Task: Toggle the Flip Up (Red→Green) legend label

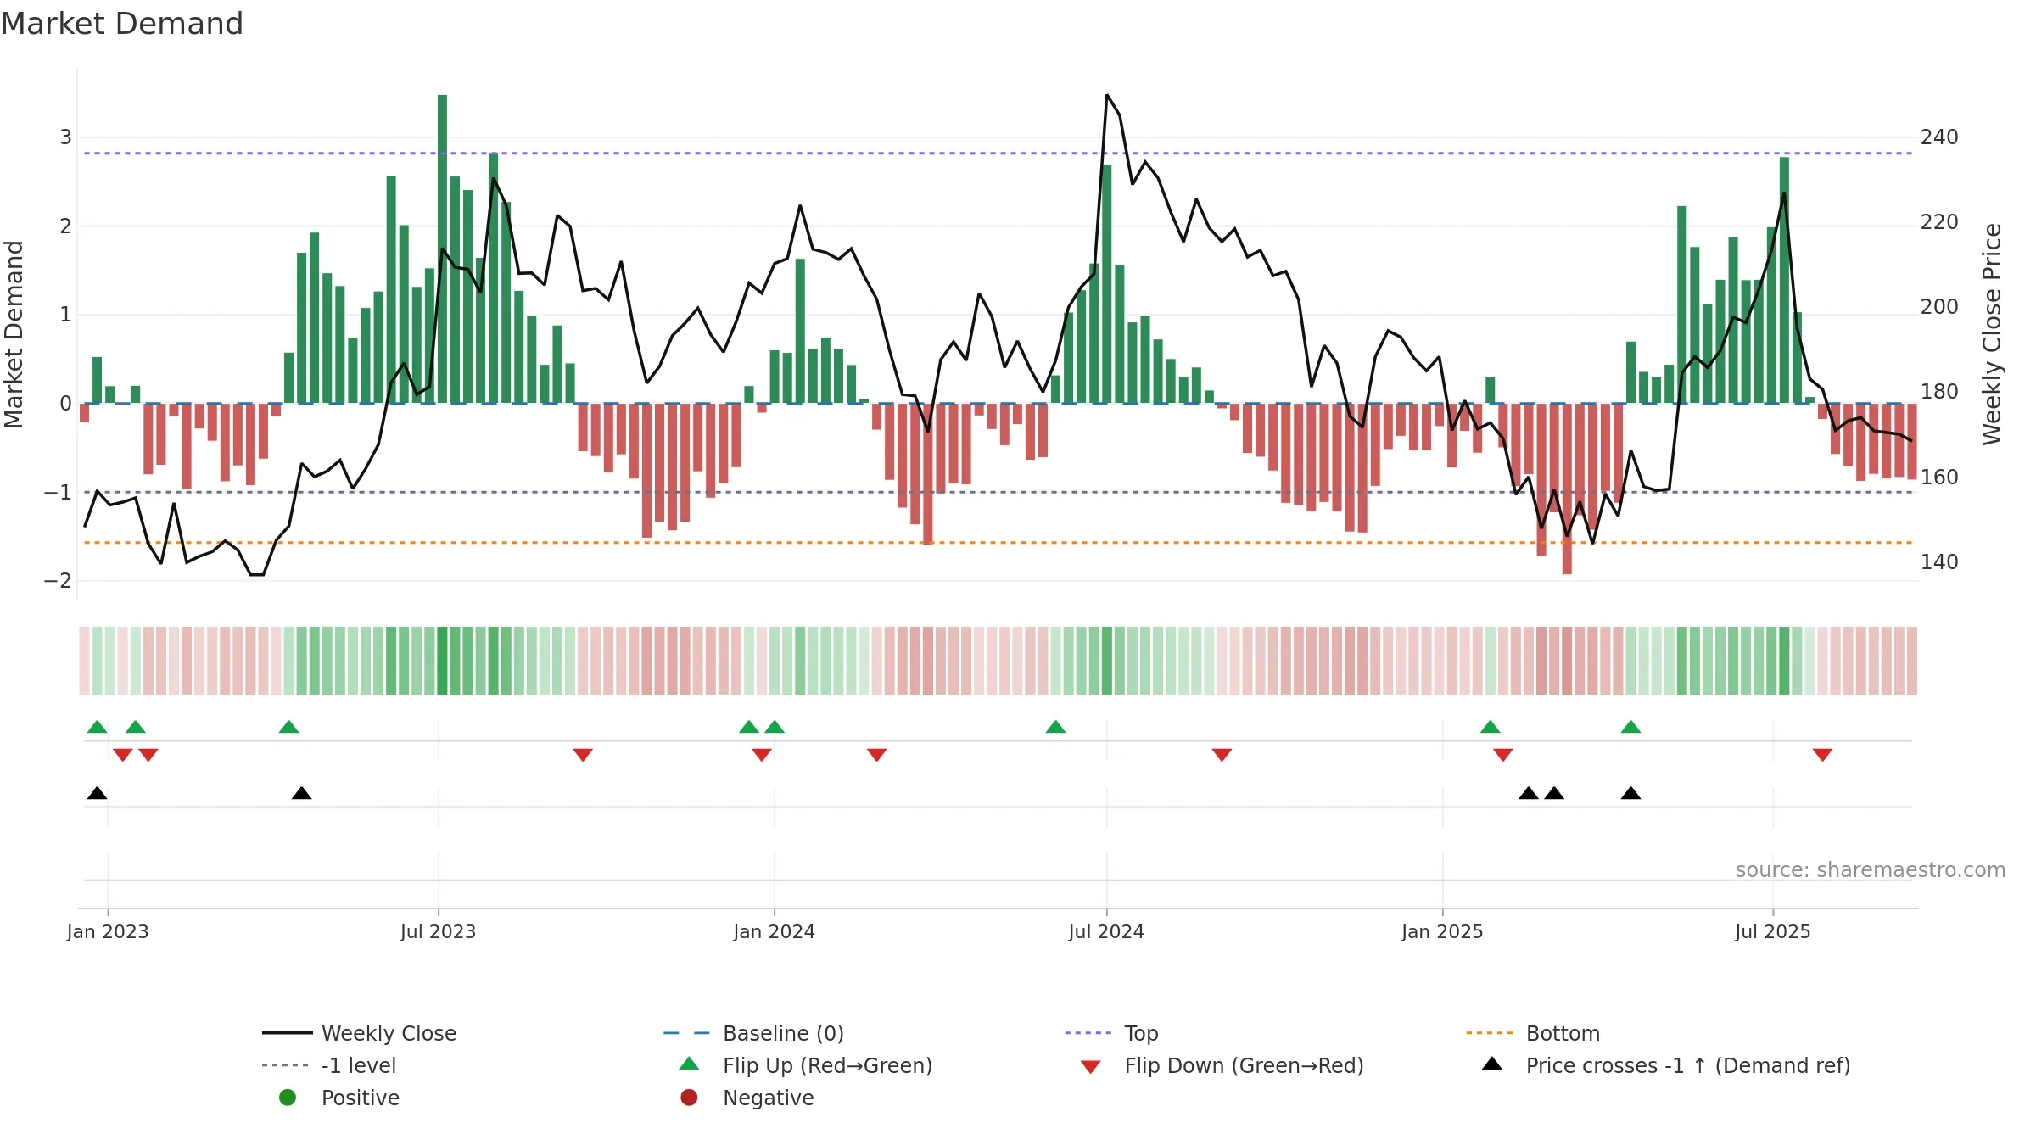Action: coord(827,1065)
